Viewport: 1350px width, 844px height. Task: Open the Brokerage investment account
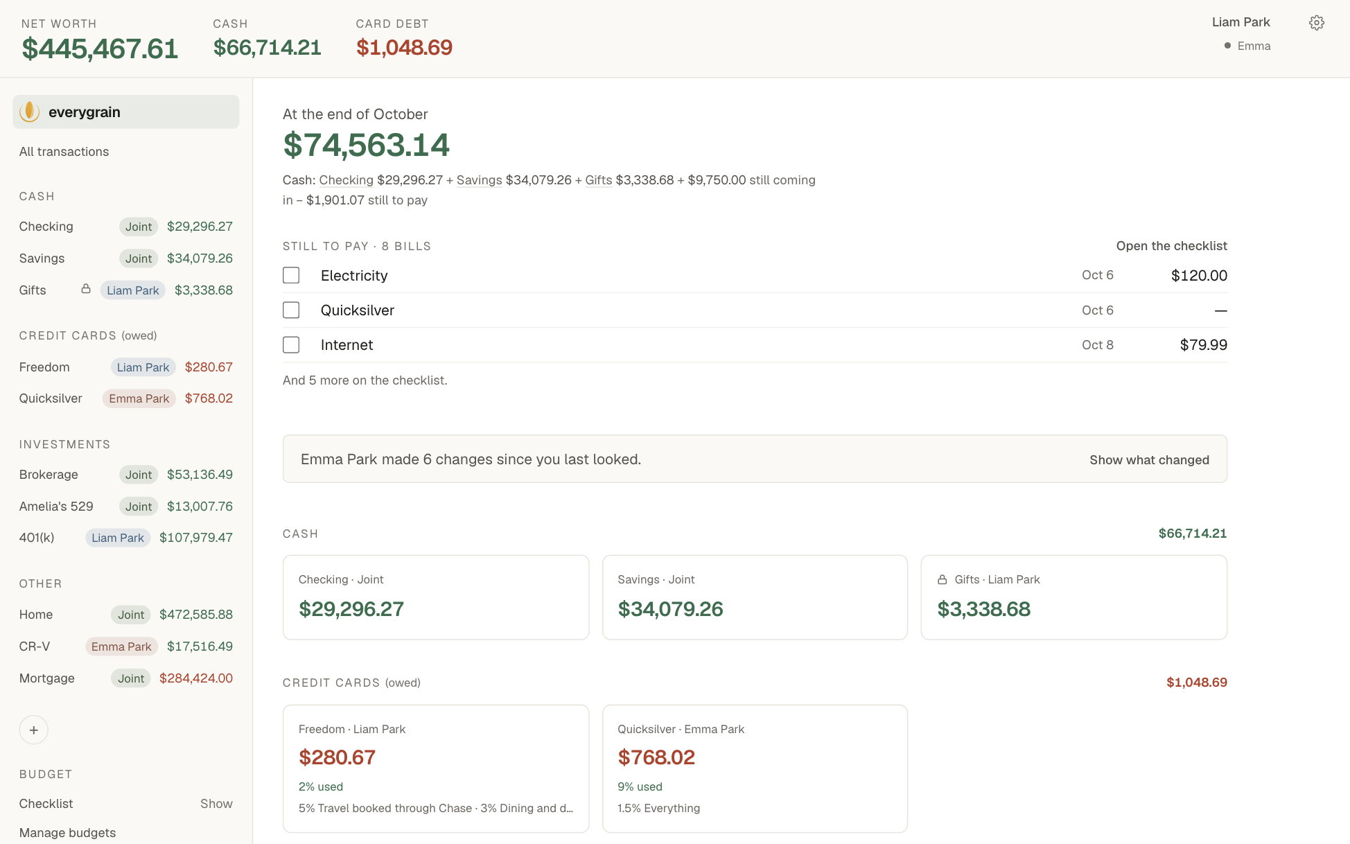coord(125,475)
